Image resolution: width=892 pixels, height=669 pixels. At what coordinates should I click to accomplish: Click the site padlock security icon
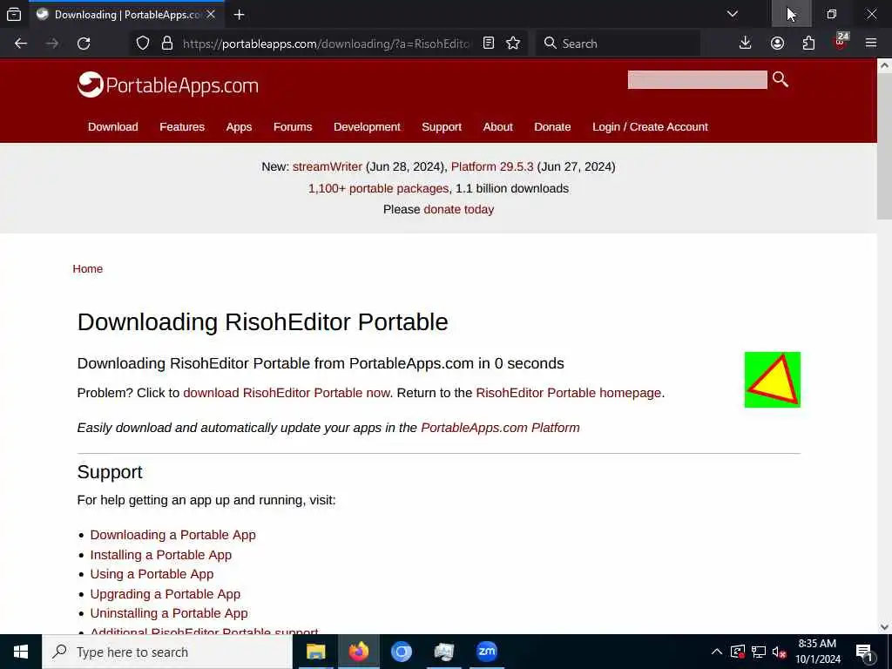point(166,44)
